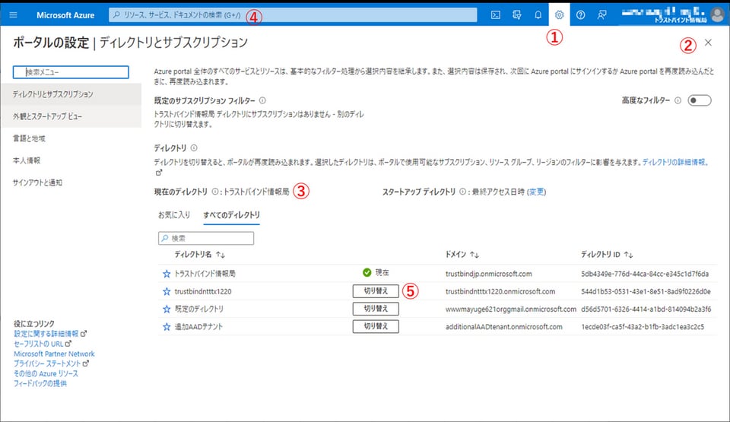Sort by ドメイン column arrows
This screenshot has width=730, height=422.
474,255
